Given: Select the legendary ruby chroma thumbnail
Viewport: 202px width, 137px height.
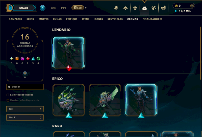Looking at the screenshot, I should pos(69,53).
